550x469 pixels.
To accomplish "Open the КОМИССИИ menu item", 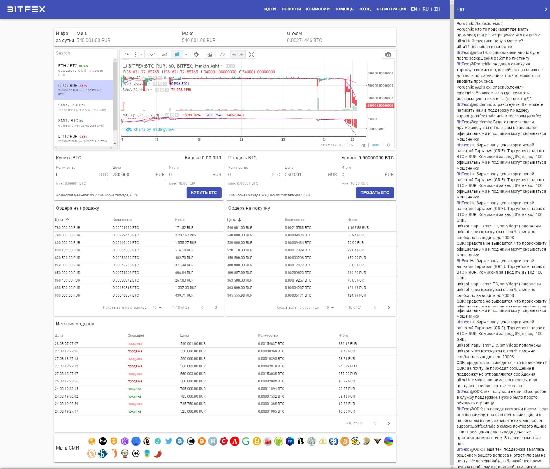I will (318, 9).
